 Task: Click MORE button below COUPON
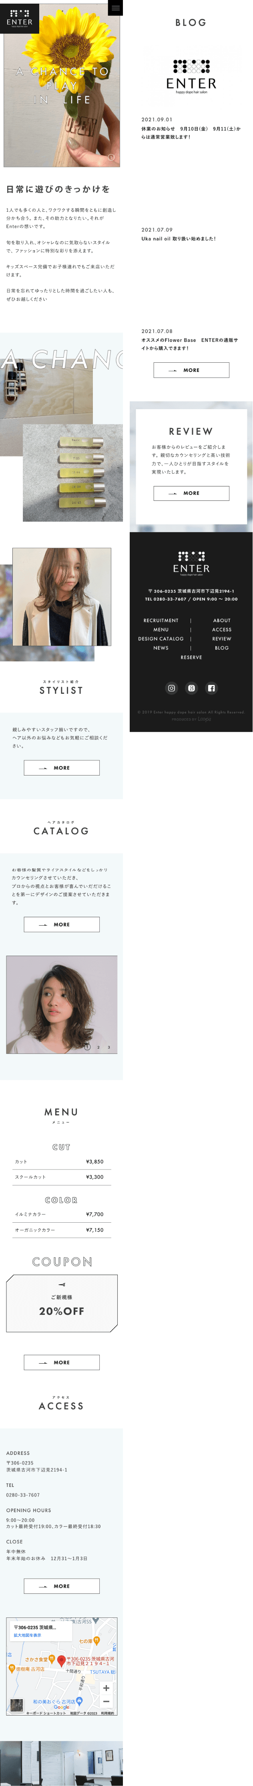pos(62,1362)
